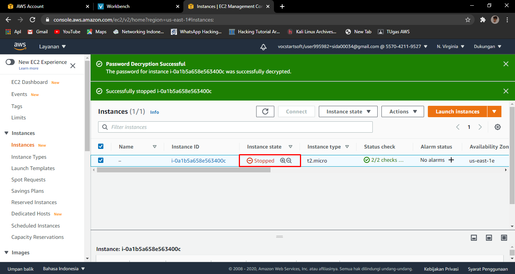515x274 pixels.
Task: Close the New EC2 Experience panel
Action: click(73, 65)
